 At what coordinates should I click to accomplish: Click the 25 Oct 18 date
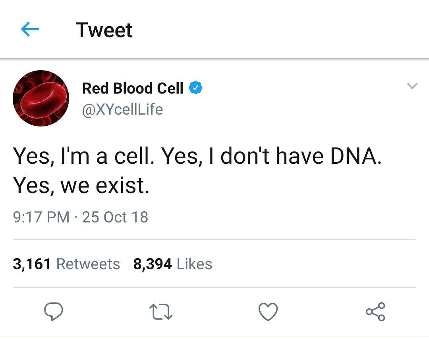115,217
